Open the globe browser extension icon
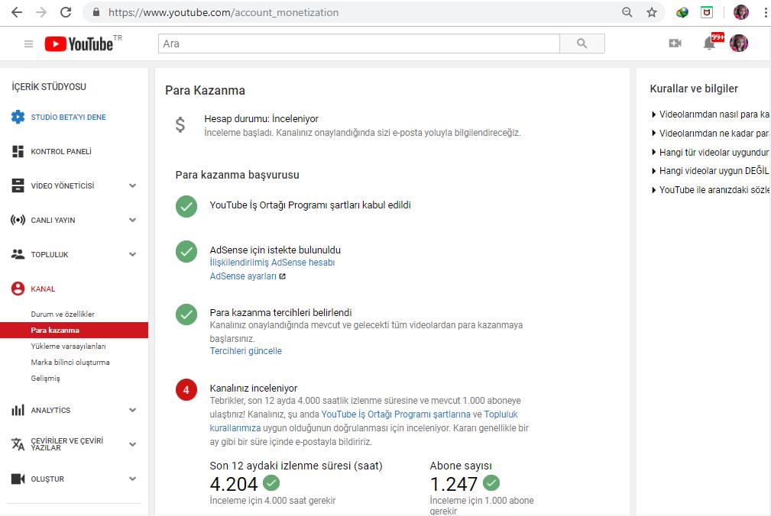The width and height of the screenshot is (771, 516). click(x=682, y=12)
